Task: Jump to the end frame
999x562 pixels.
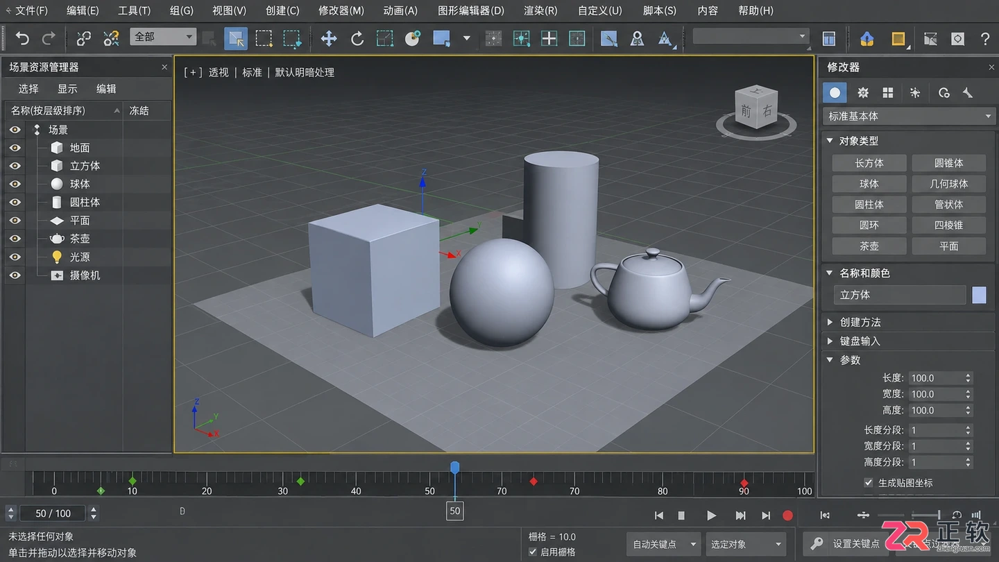Action: tap(766, 516)
